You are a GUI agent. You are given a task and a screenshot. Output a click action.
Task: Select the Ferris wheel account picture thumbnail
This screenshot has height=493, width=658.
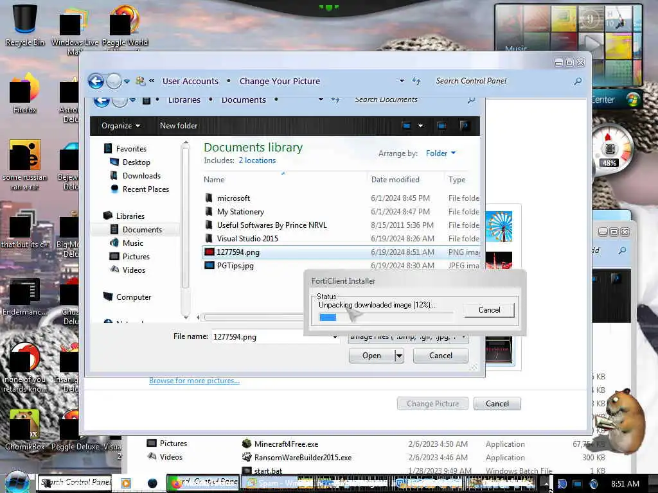tap(499, 227)
